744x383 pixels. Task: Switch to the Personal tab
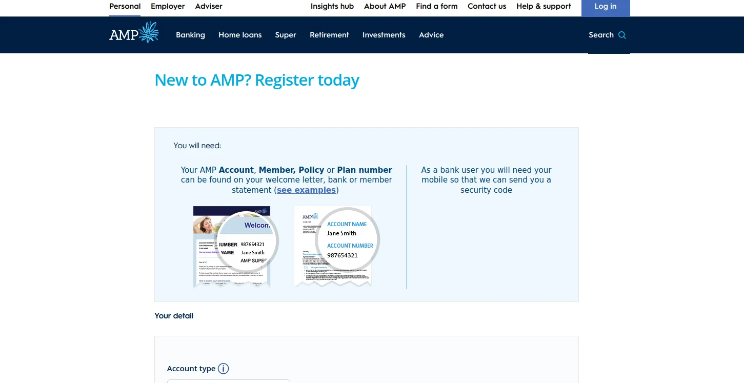(125, 6)
